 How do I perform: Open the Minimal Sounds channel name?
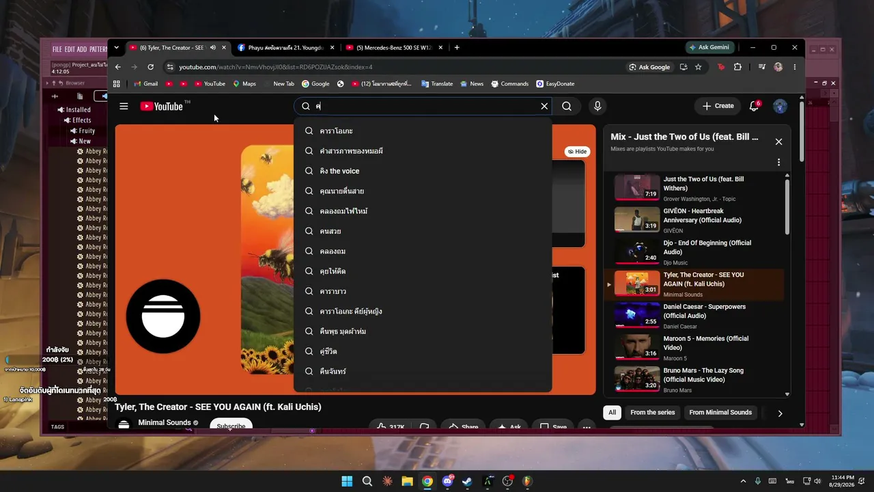tap(165, 422)
